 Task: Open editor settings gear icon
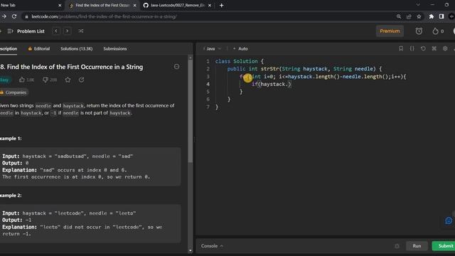[445, 48]
